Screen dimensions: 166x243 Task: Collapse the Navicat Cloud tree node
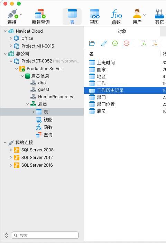tap(5, 31)
